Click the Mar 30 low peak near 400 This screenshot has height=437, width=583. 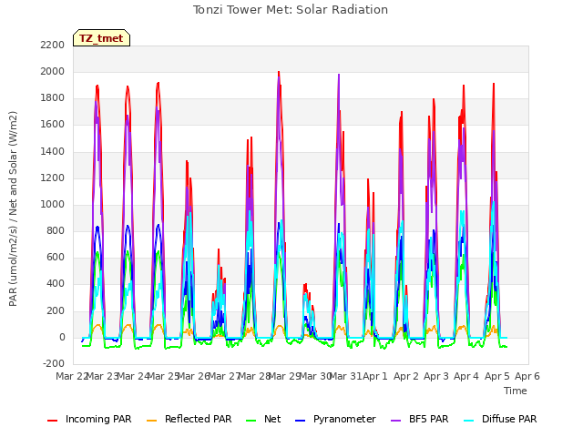coord(305,285)
